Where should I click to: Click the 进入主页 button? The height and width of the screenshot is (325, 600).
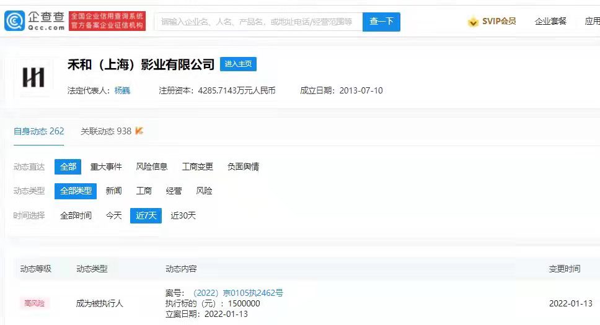click(238, 64)
